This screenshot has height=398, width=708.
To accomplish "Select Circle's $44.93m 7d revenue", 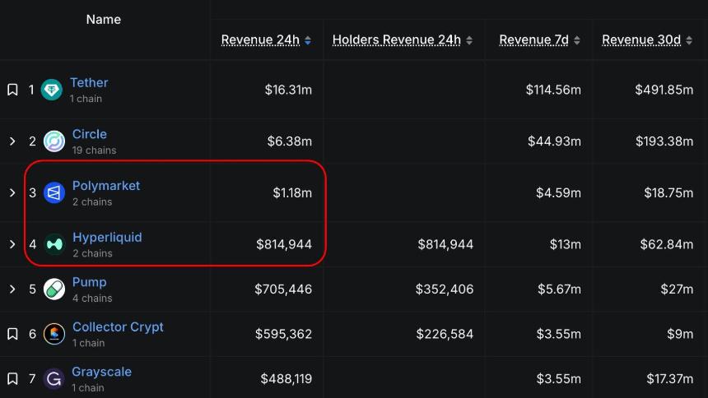I will click(x=555, y=141).
